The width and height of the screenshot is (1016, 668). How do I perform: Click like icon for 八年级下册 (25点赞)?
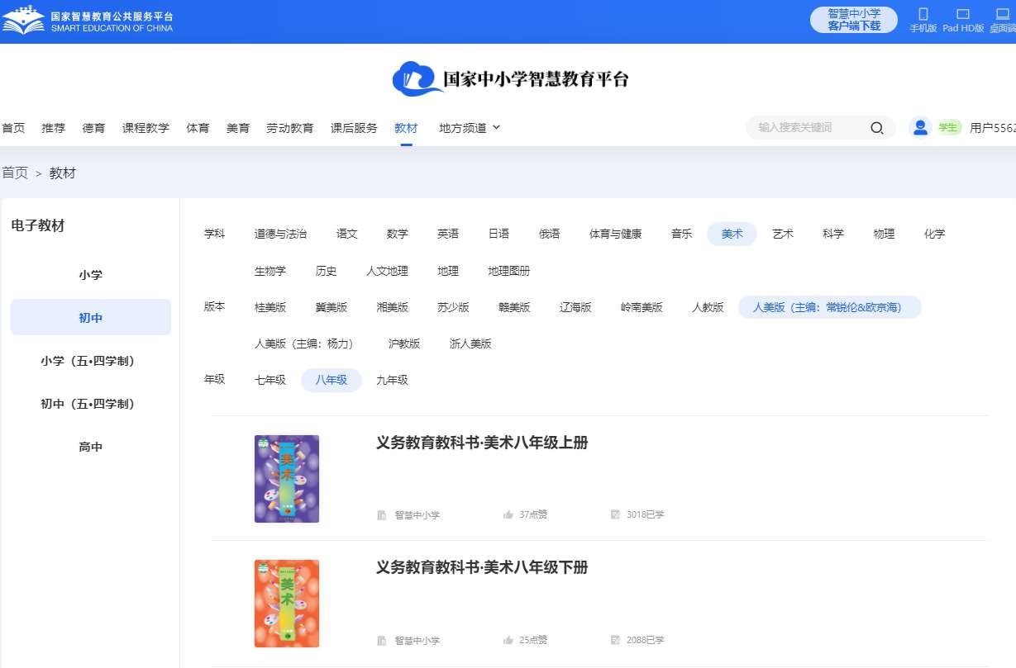508,640
